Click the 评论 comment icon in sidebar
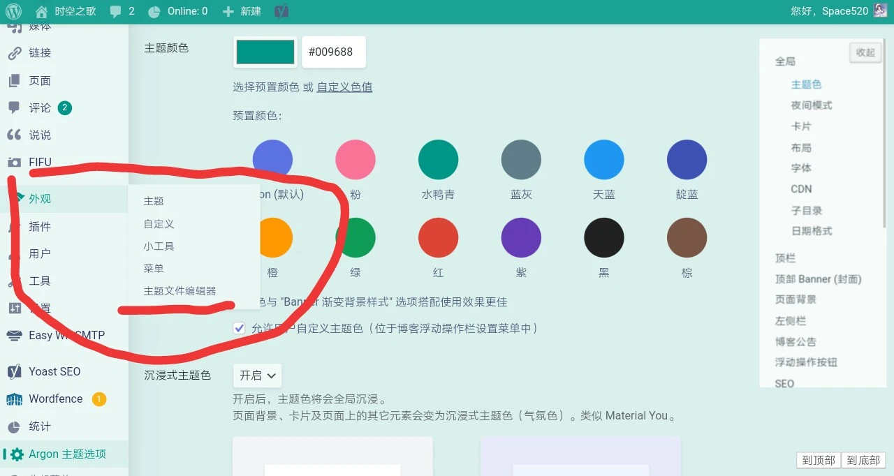The height and width of the screenshot is (476, 894). coord(14,107)
